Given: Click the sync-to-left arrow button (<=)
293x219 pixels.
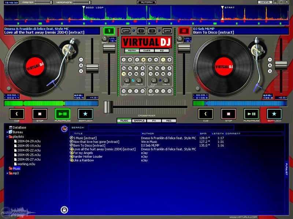Looking at the screenshot, I should pyautogui.click(x=152, y=31).
